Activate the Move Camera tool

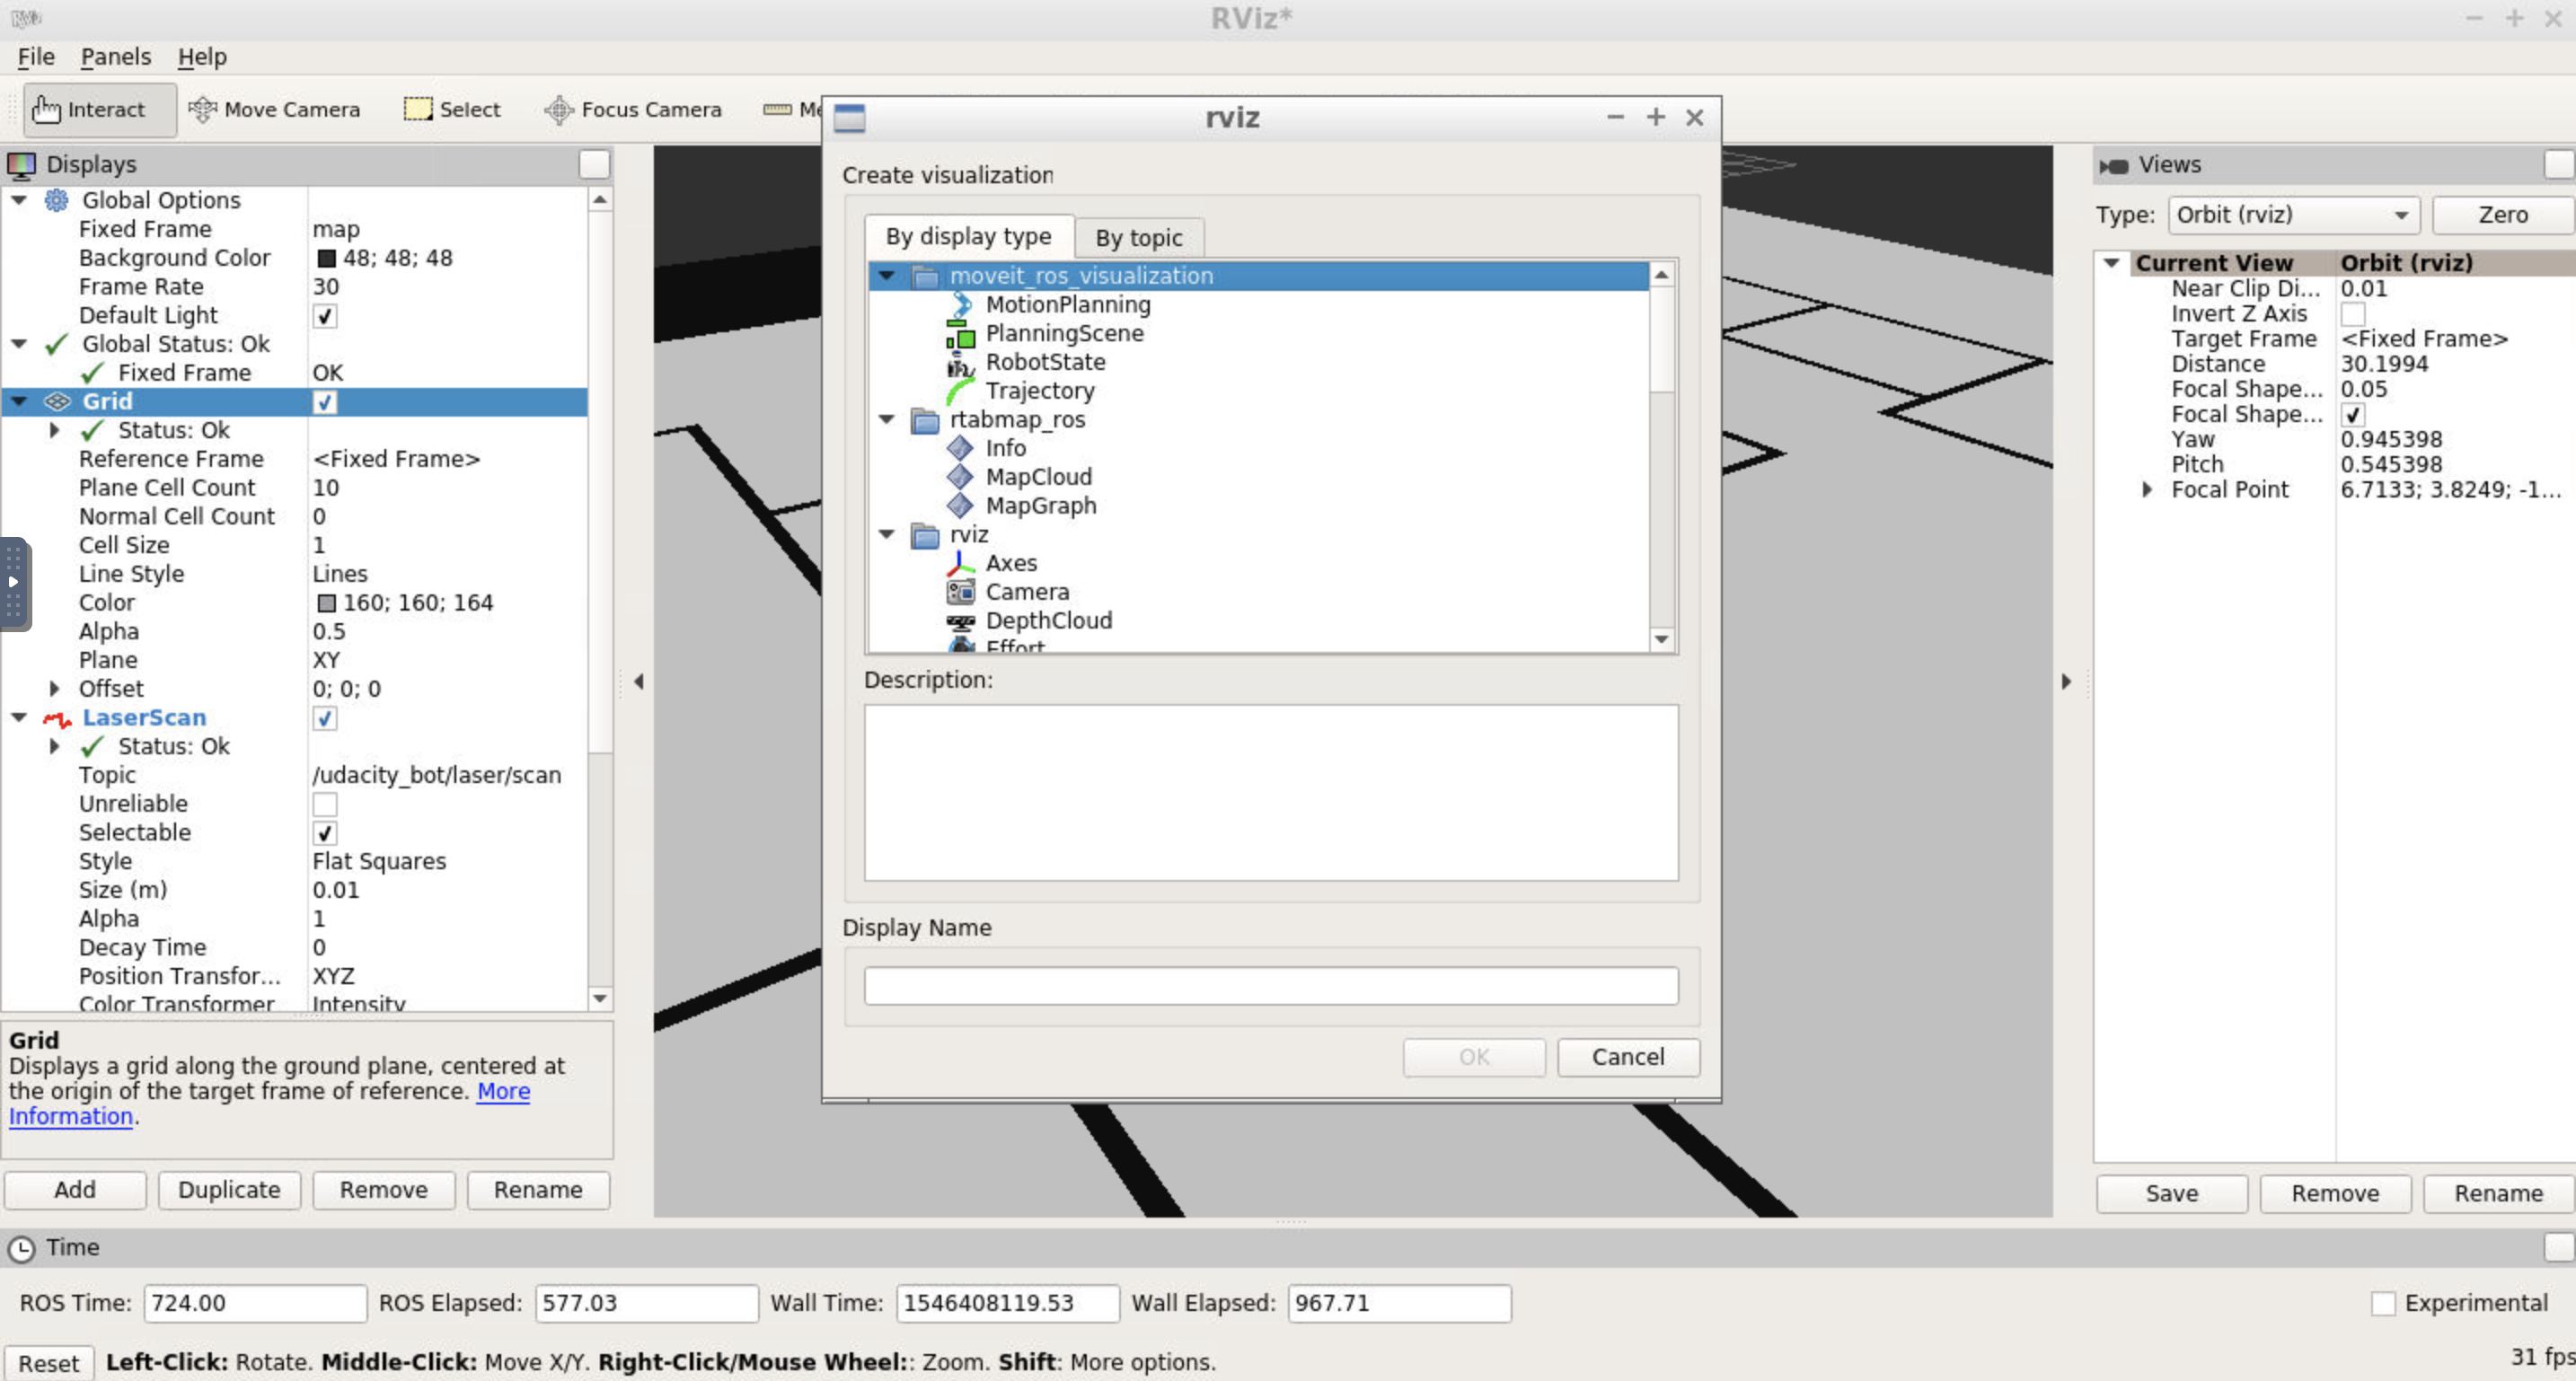[274, 110]
